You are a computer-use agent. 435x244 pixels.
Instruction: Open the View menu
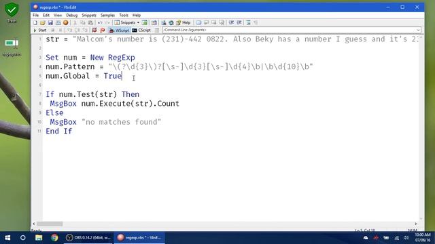click(58, 15)
